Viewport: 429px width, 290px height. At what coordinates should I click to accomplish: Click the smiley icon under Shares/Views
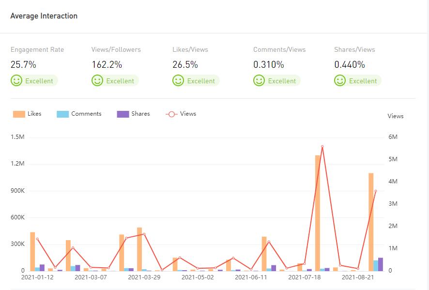(x=340, y=80)
